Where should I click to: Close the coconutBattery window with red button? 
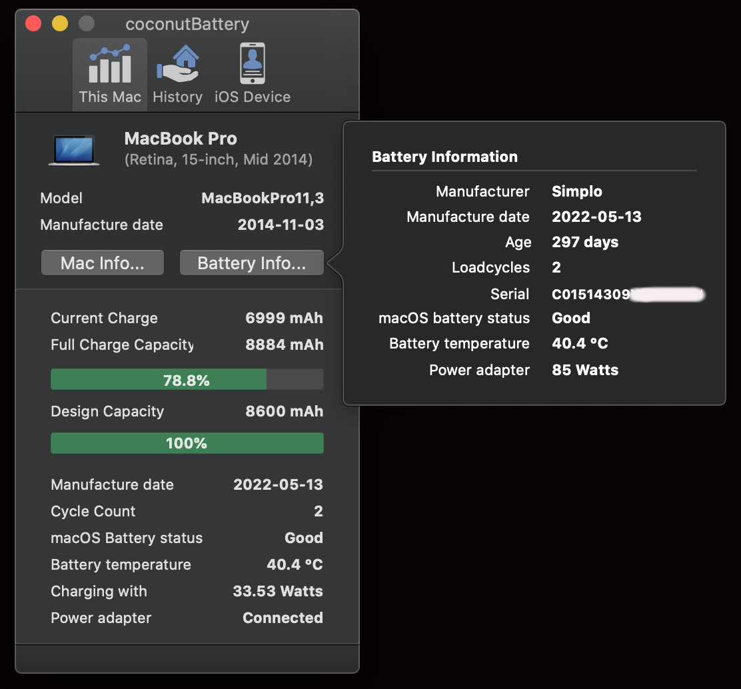click(33, 23)
